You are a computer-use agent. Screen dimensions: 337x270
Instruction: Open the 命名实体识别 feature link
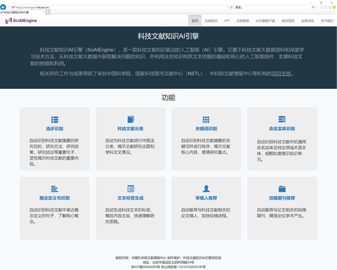[282, 129]
